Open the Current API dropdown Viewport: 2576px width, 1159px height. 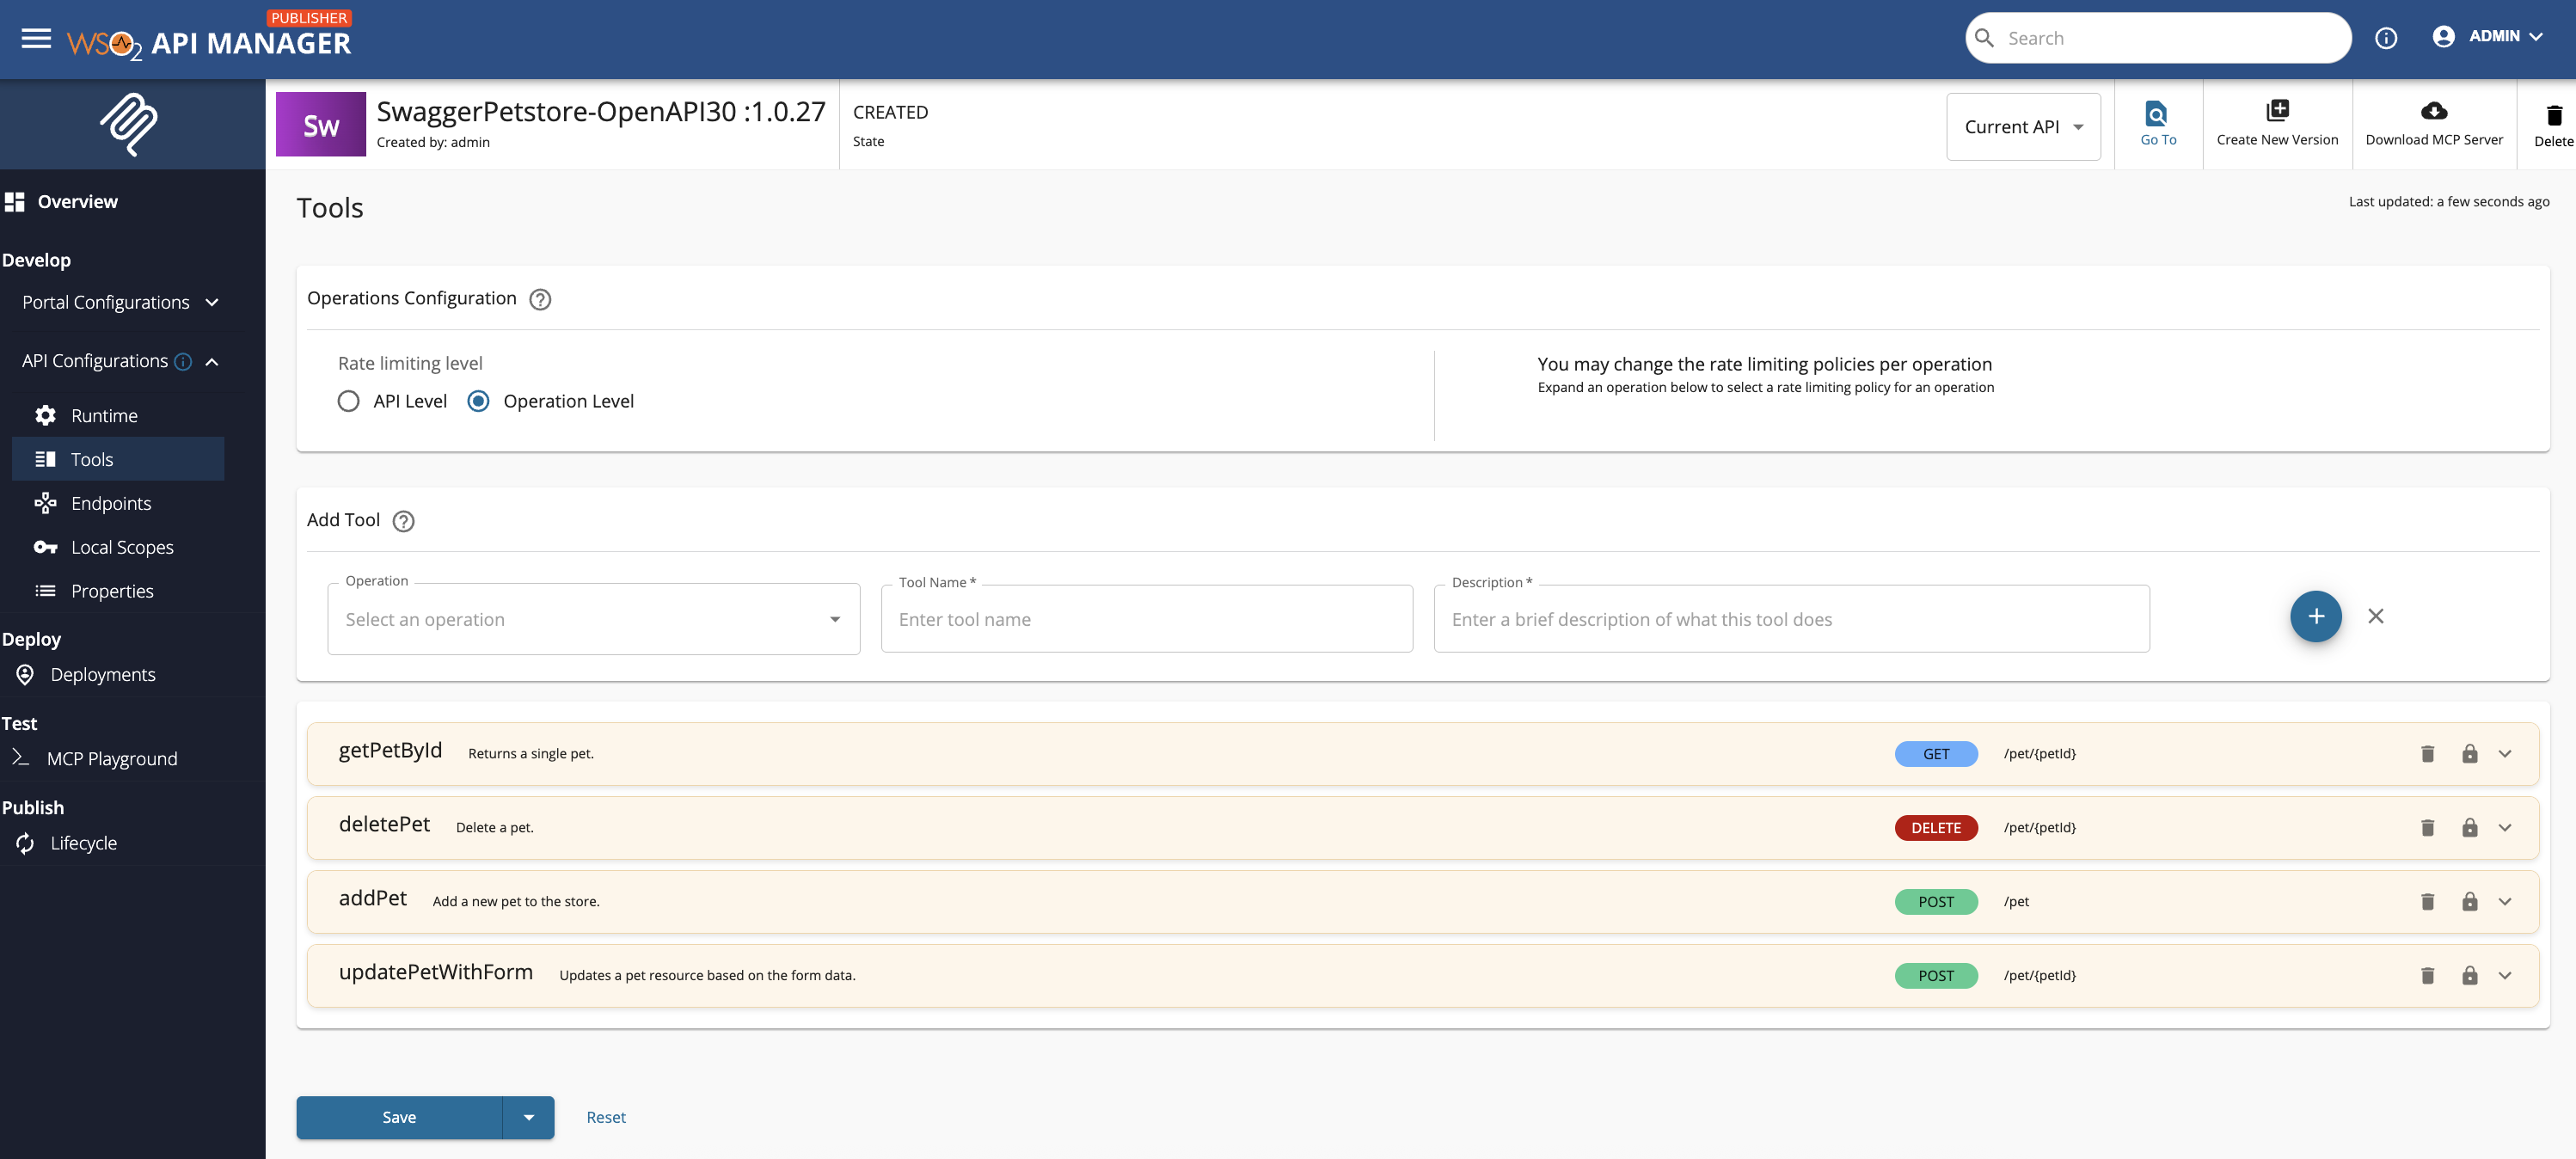2022,127
